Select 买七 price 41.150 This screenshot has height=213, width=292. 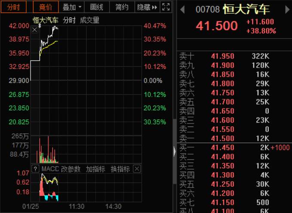pos(222,203)
